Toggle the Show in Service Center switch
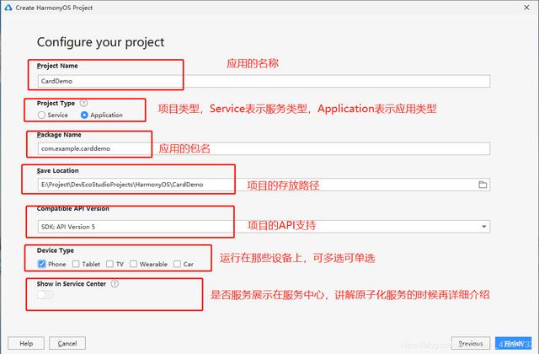This screenshot has height=354, width=539. click(45, 294)
